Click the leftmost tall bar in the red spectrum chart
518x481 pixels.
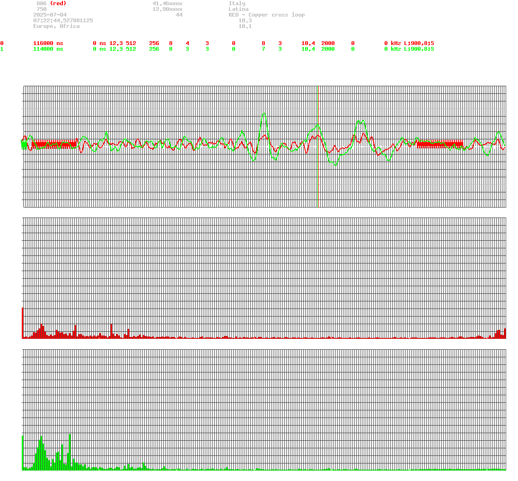coord(22,323)
